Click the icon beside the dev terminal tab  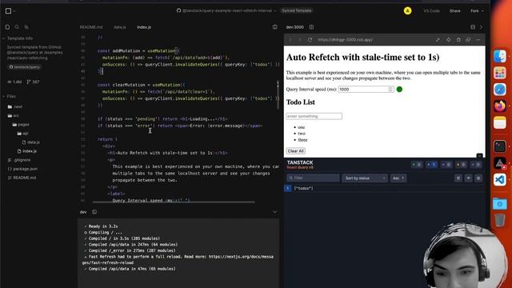94,212
